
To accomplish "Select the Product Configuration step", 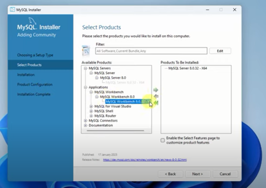I will pyautogui.click(x=35, y=85).
